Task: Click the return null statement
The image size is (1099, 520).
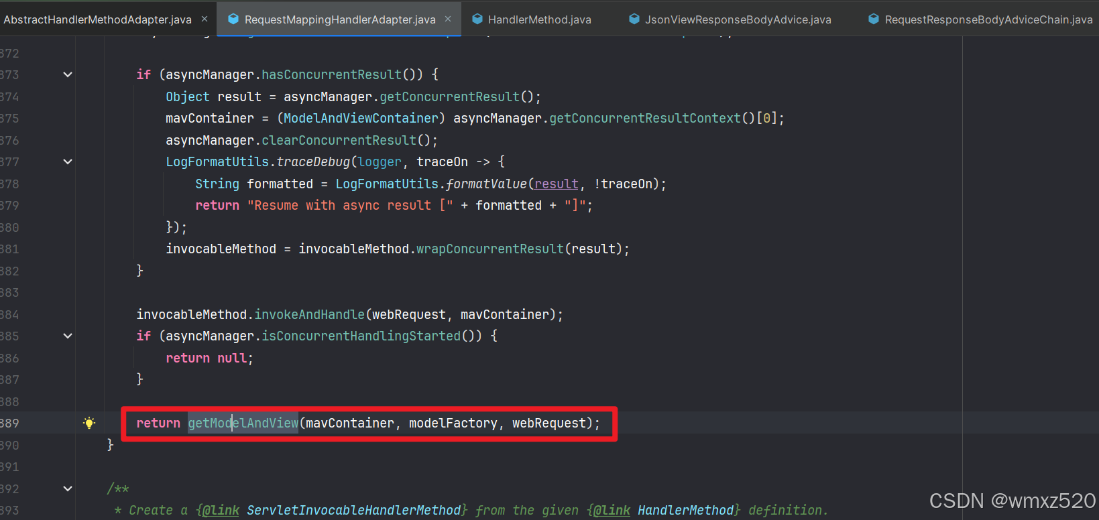Action: click(209, 358)
